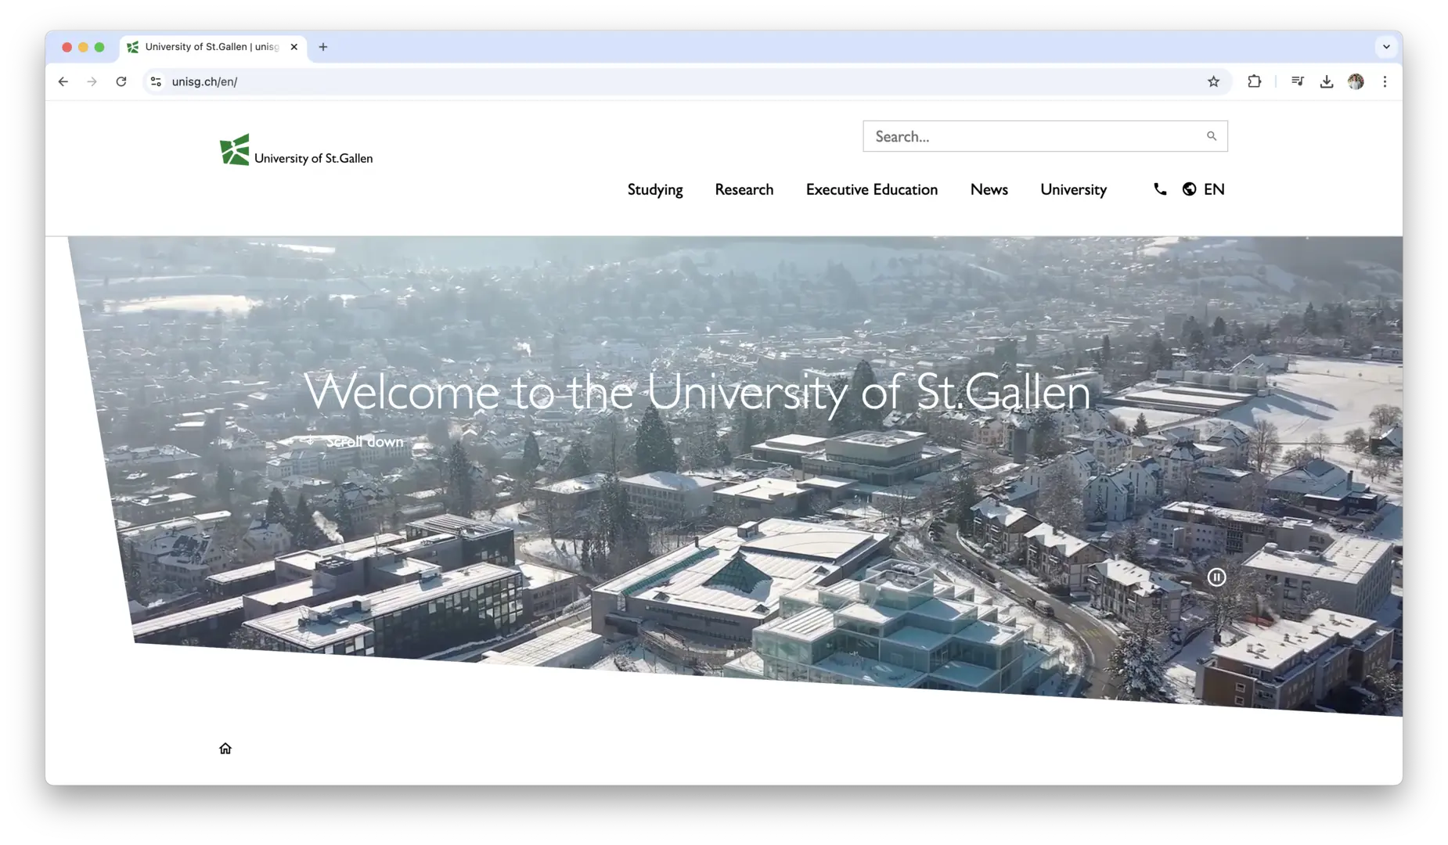Screen dimensions: 1448x845
Task: Click the phone contact icon
Action: point(1160,189)
